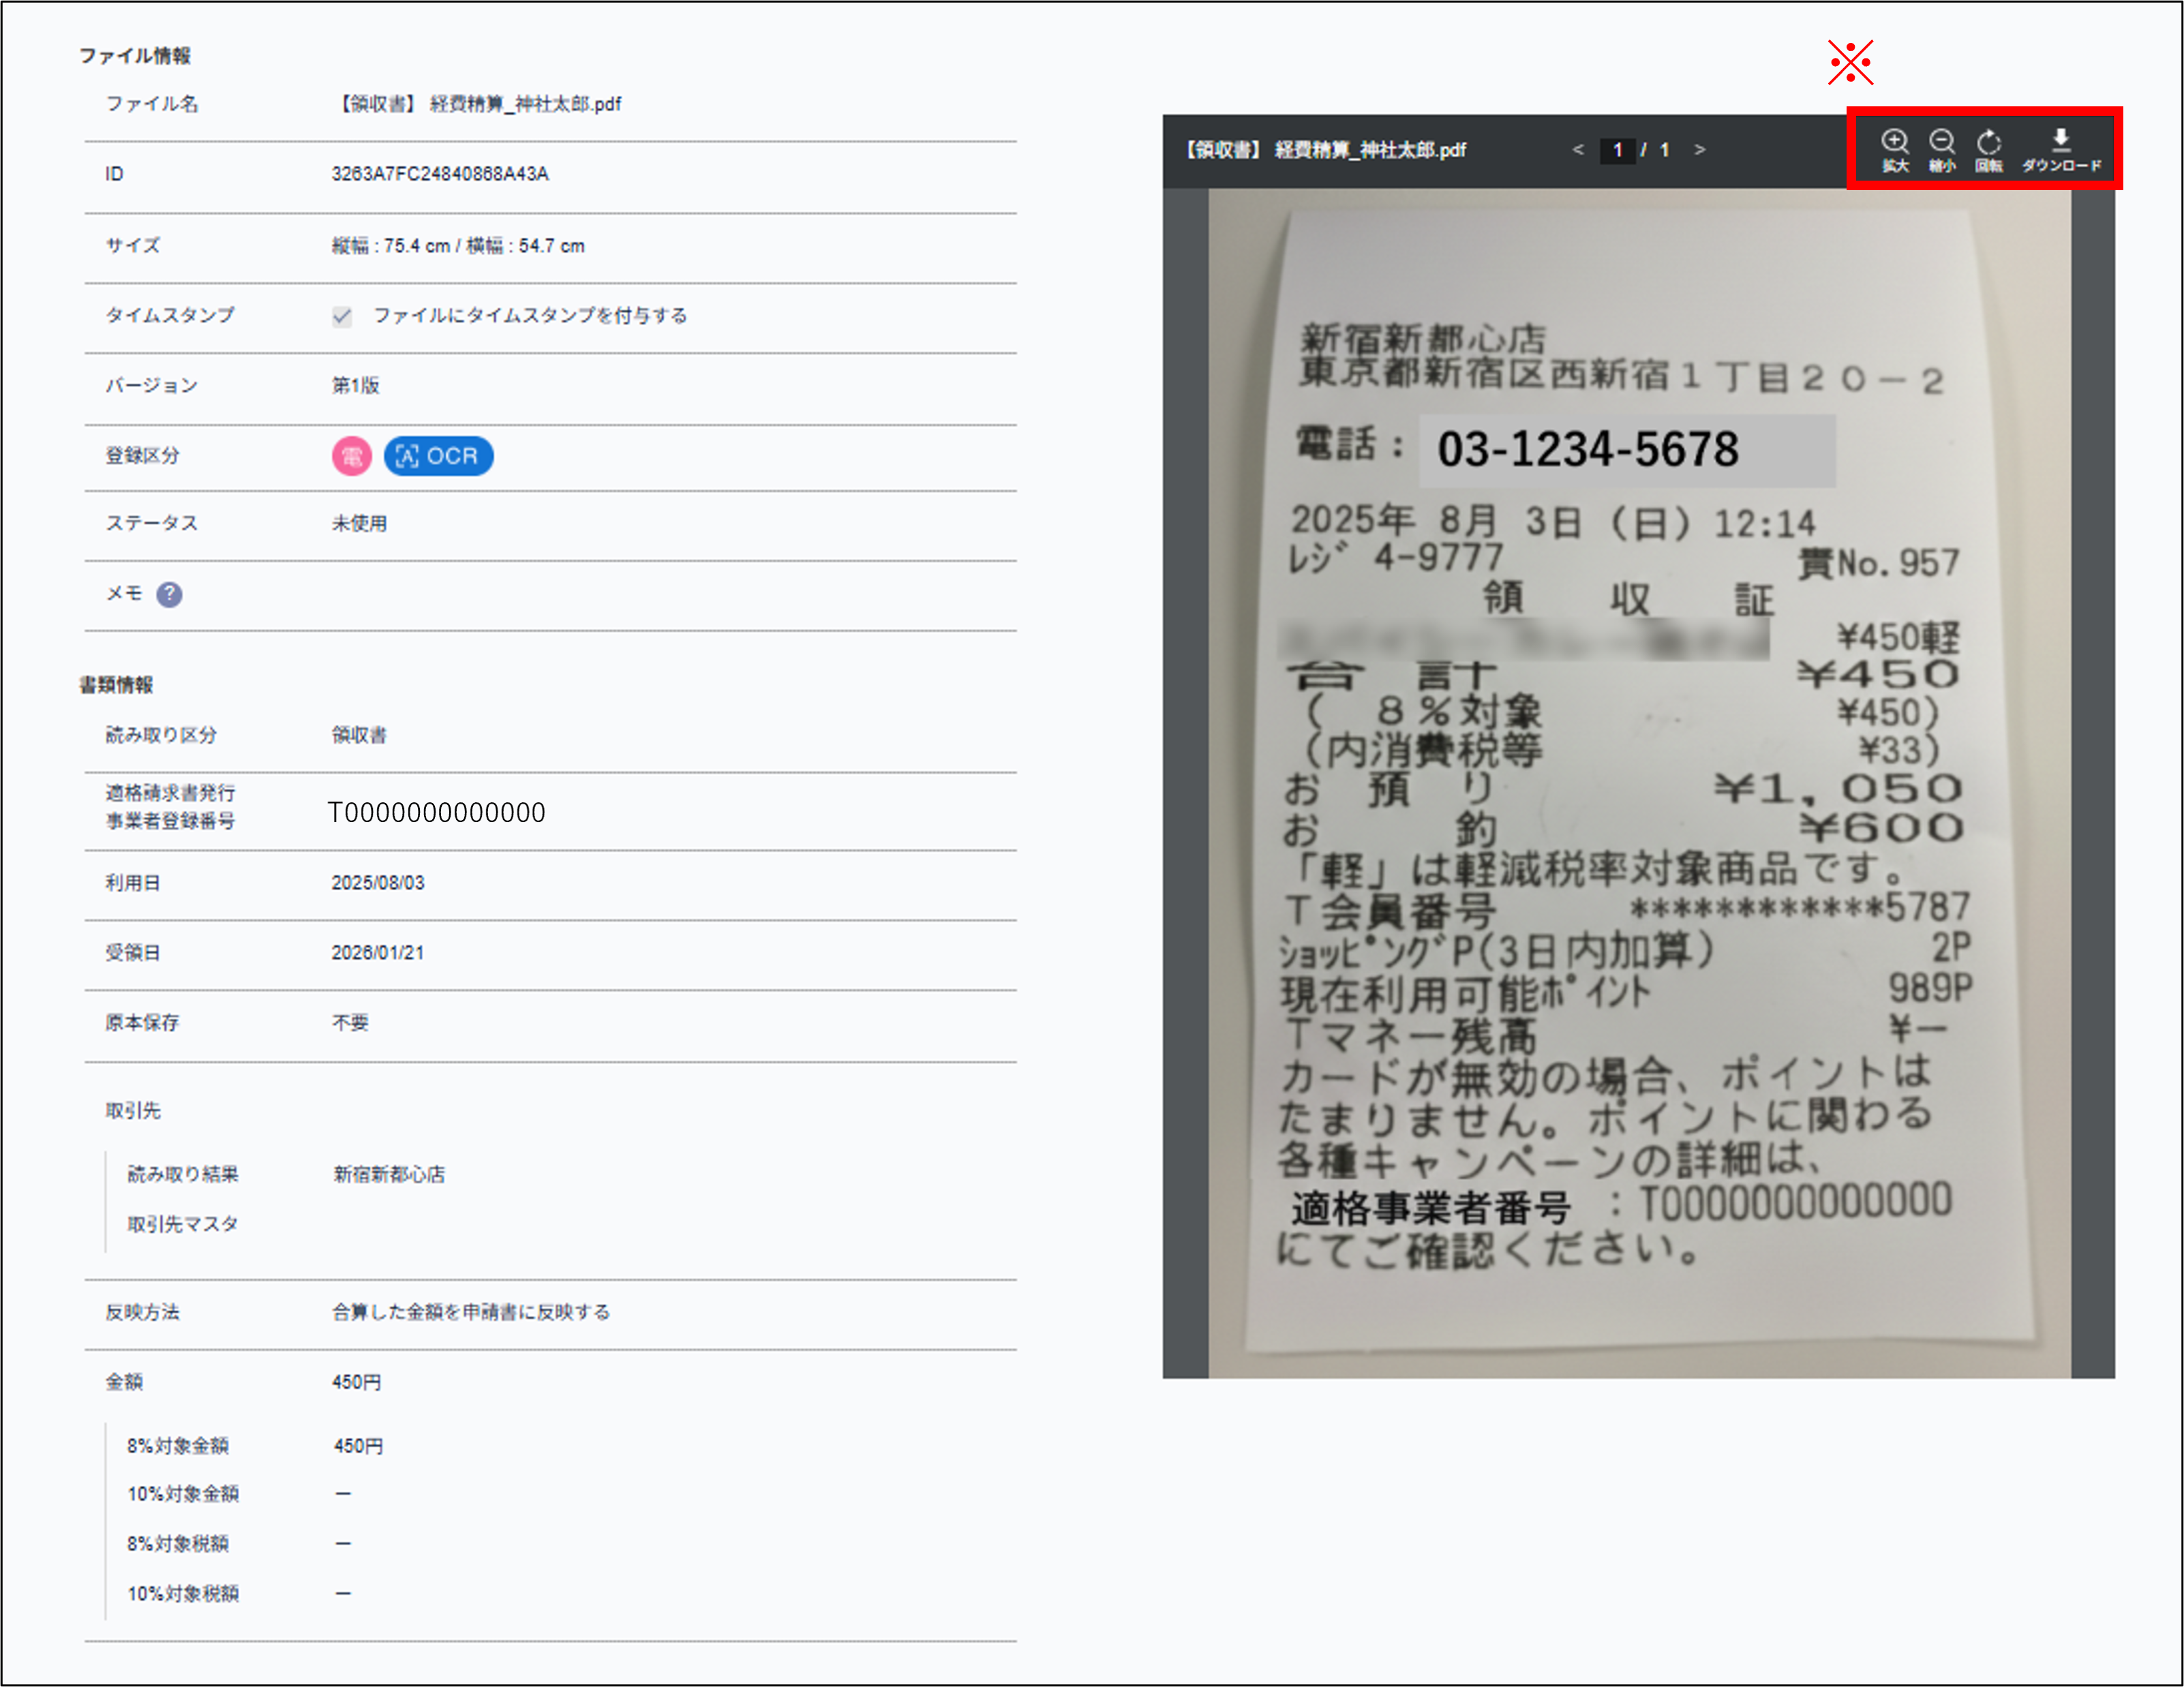Select registration number T0000000000000
This screenshot has width=2184, height=1687.
(437, 811)
